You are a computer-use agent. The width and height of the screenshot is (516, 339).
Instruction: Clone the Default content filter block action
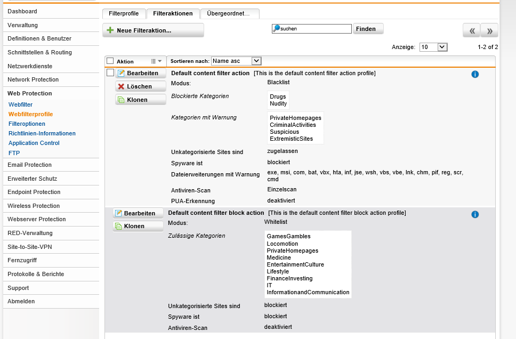point(138,226)
